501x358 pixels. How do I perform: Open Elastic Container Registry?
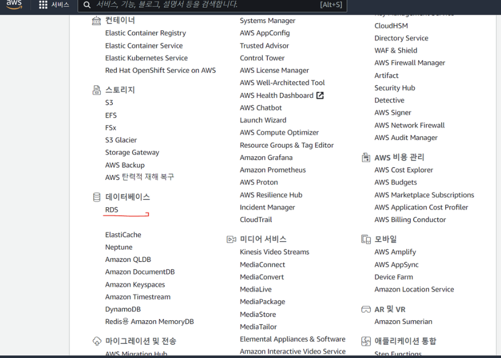click(146, 33)
